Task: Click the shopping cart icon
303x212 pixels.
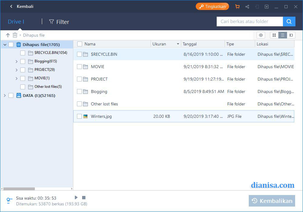Action: 237,7
